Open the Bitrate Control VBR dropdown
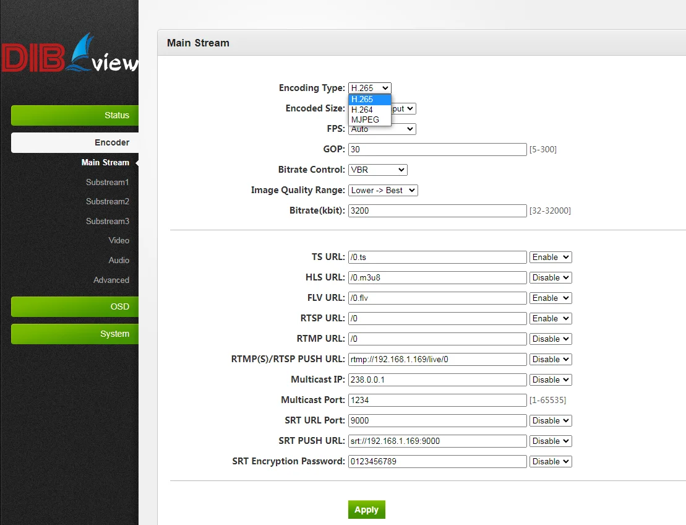 377,170
